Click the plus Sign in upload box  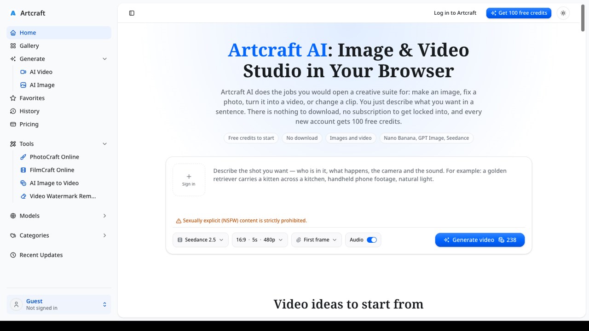click(189, 180)
